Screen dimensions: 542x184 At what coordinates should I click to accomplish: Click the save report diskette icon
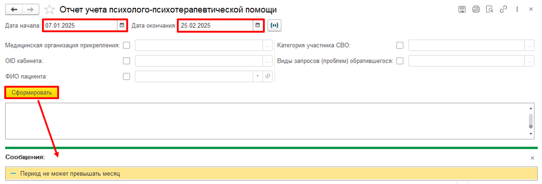click(x=462, y=9)
